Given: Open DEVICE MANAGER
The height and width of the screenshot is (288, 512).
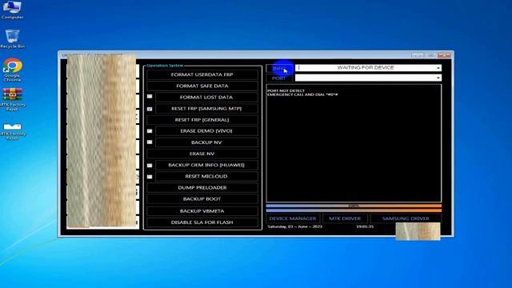Looking at the screenshot, I should pos(293,218).
